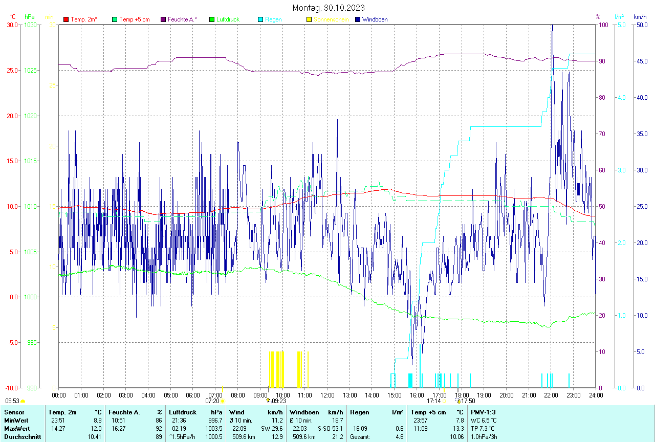Click the rain total 'Gesamt:' label
The height and width of the screenshot is (442, 655).
(360, 436)
